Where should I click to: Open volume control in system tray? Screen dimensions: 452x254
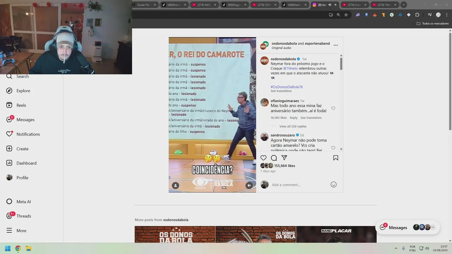pos(427,248)
